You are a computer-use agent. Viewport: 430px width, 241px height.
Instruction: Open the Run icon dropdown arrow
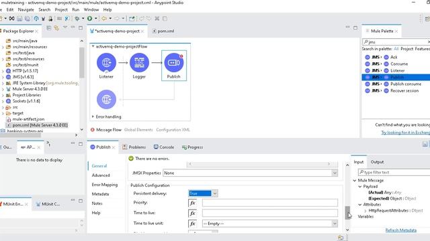[x=95, y=19]
